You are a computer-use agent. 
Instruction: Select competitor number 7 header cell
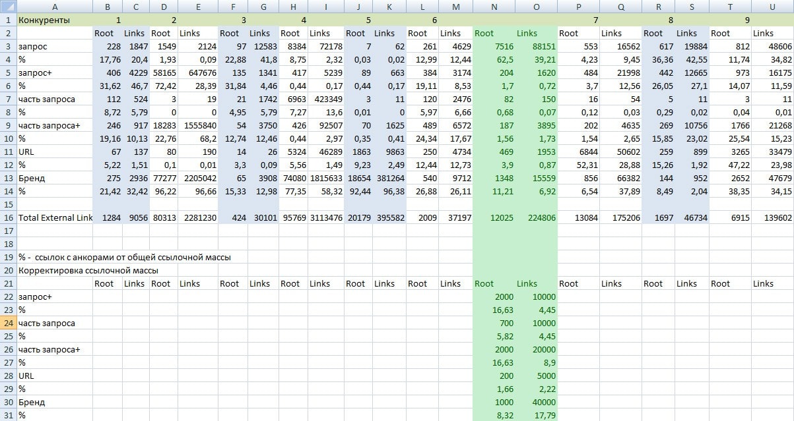[x=578, y=20]
